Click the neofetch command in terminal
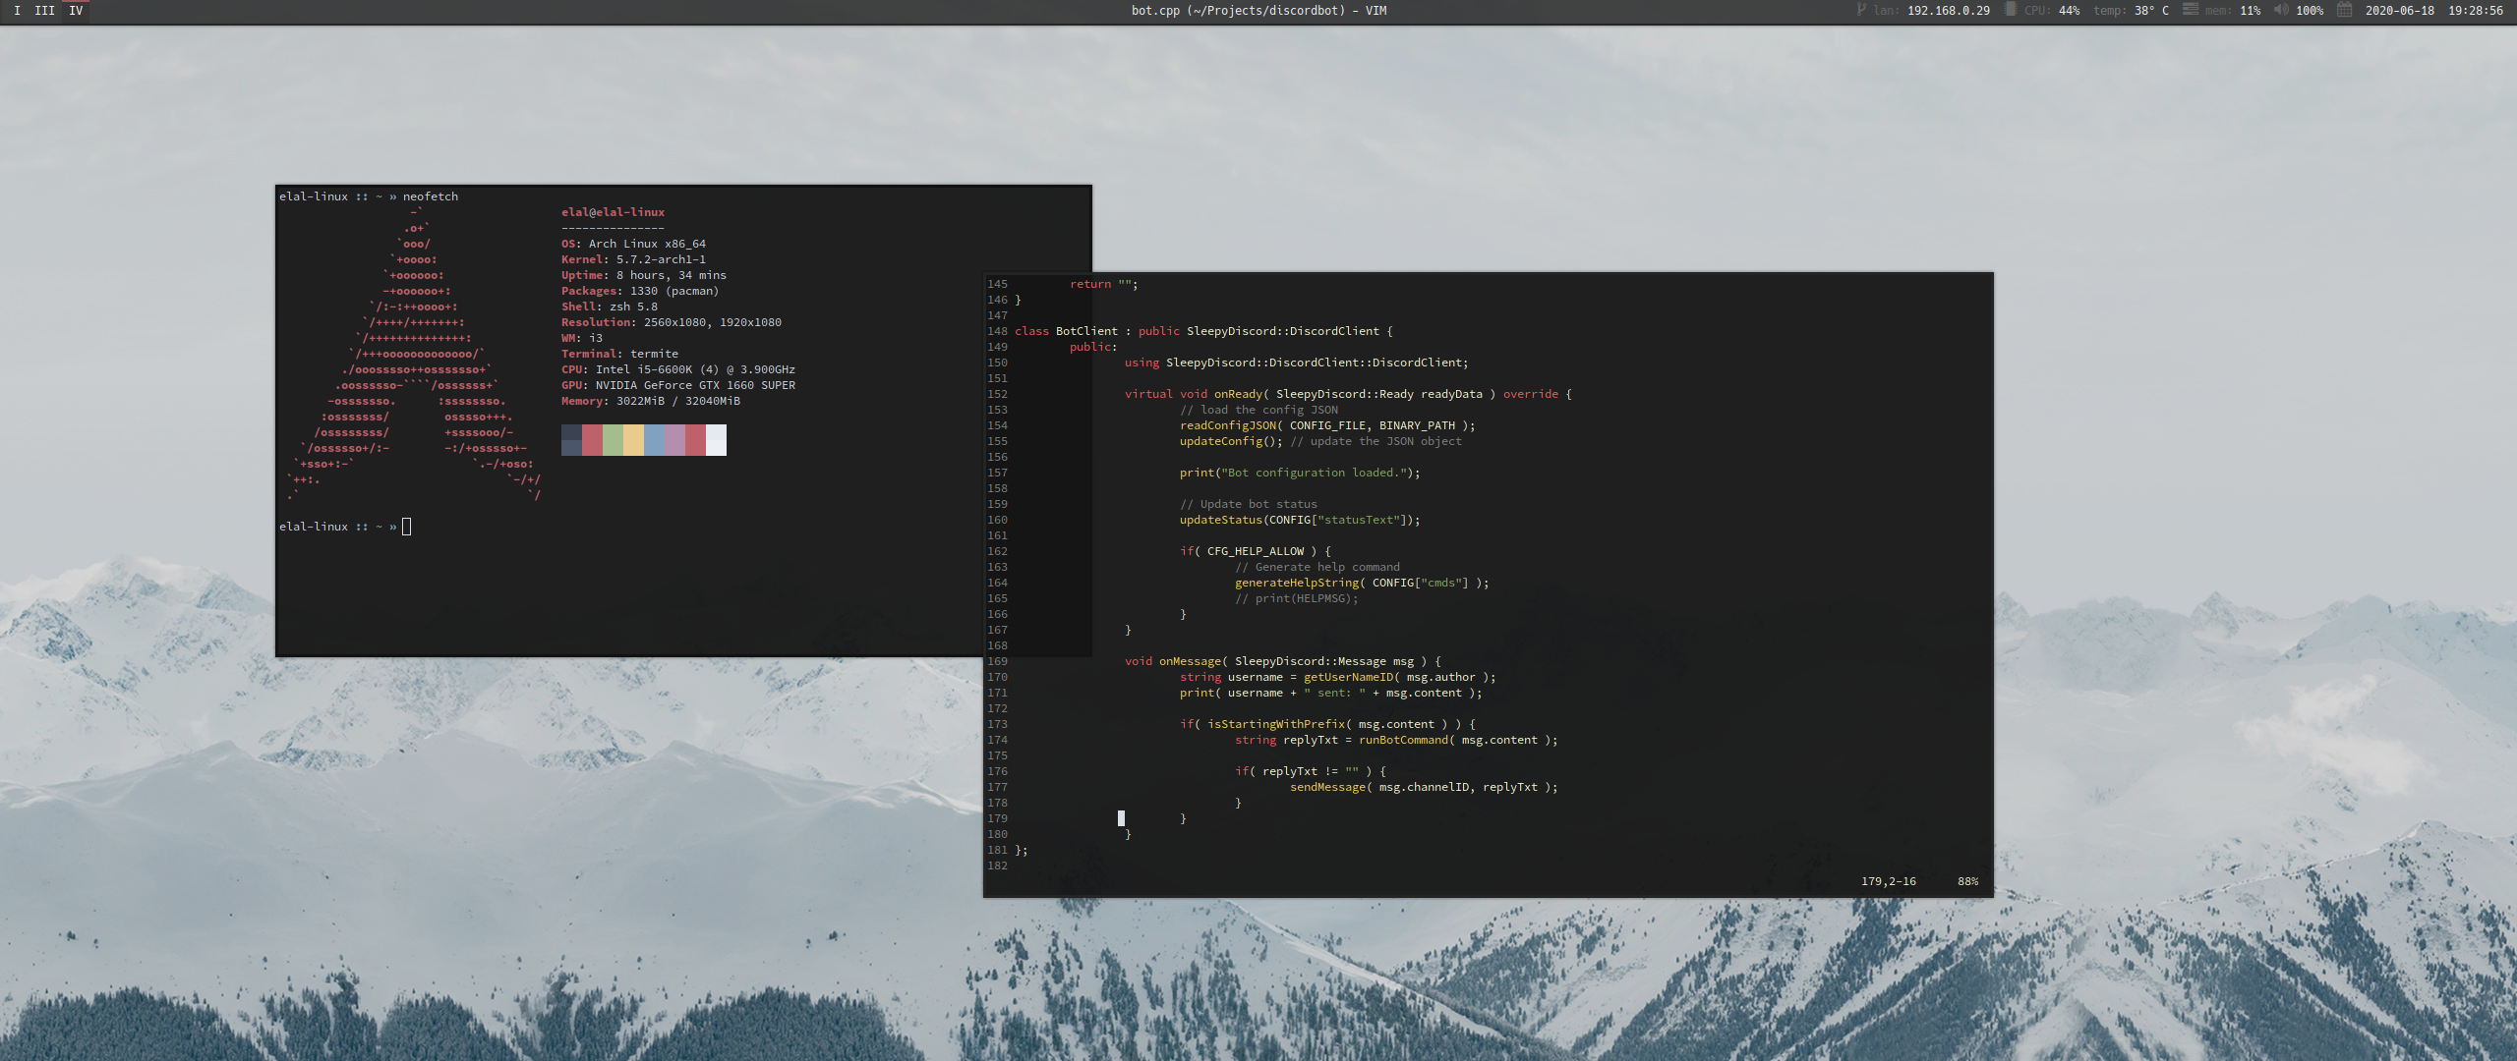Viewport: 2517px width, 1061px height. click(x=431, y=196)
